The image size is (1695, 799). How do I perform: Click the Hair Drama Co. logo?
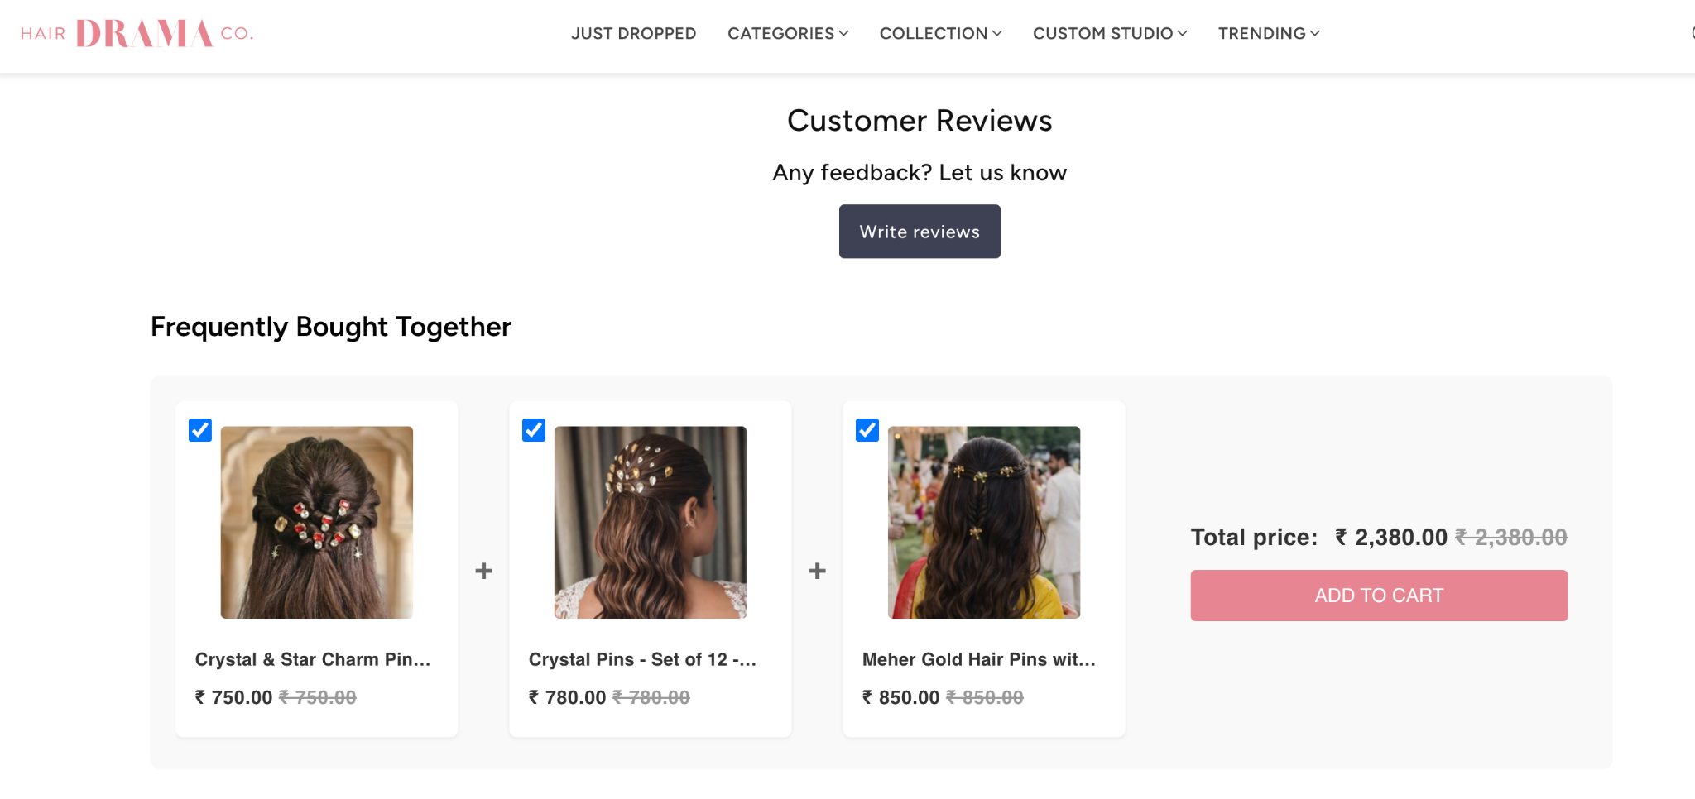(137, 33)
